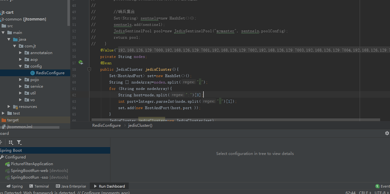
Task: Select the Configured node
Action: pyautogui.click(x=15, y=157)
